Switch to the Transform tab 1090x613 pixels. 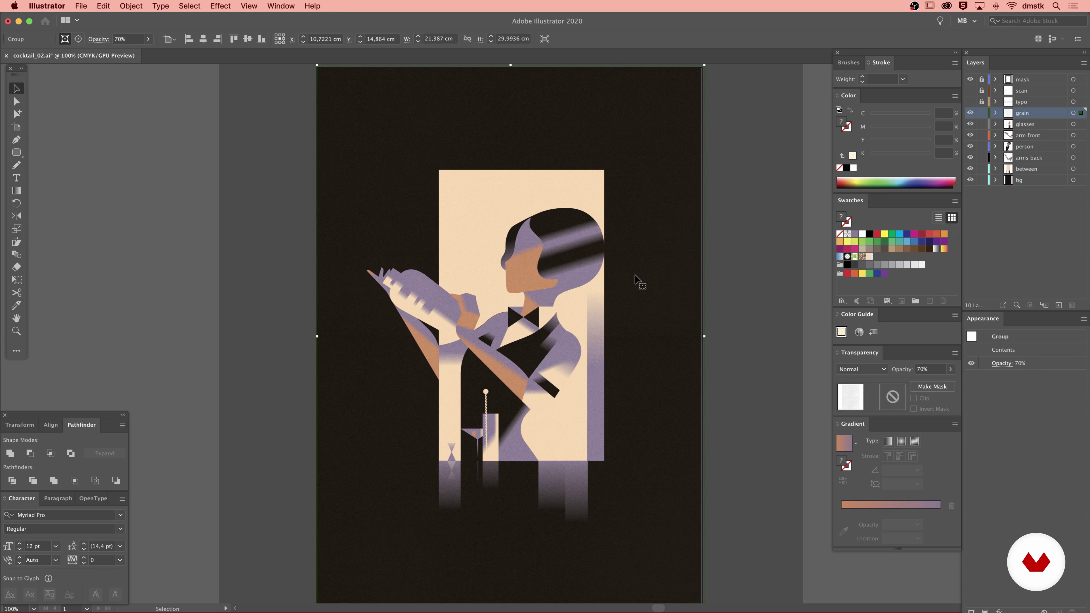coord(20,425)
